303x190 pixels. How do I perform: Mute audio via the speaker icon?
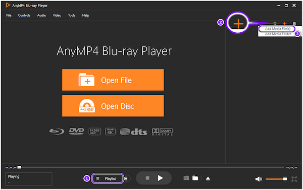pos(259,179)
